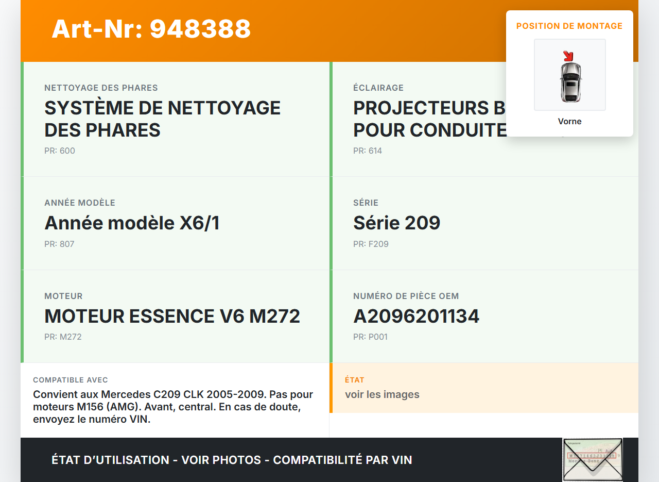659x482 pixels.
Task: Click the ÉTAT D'UTILISATION footer banner text
Action: 232,460
